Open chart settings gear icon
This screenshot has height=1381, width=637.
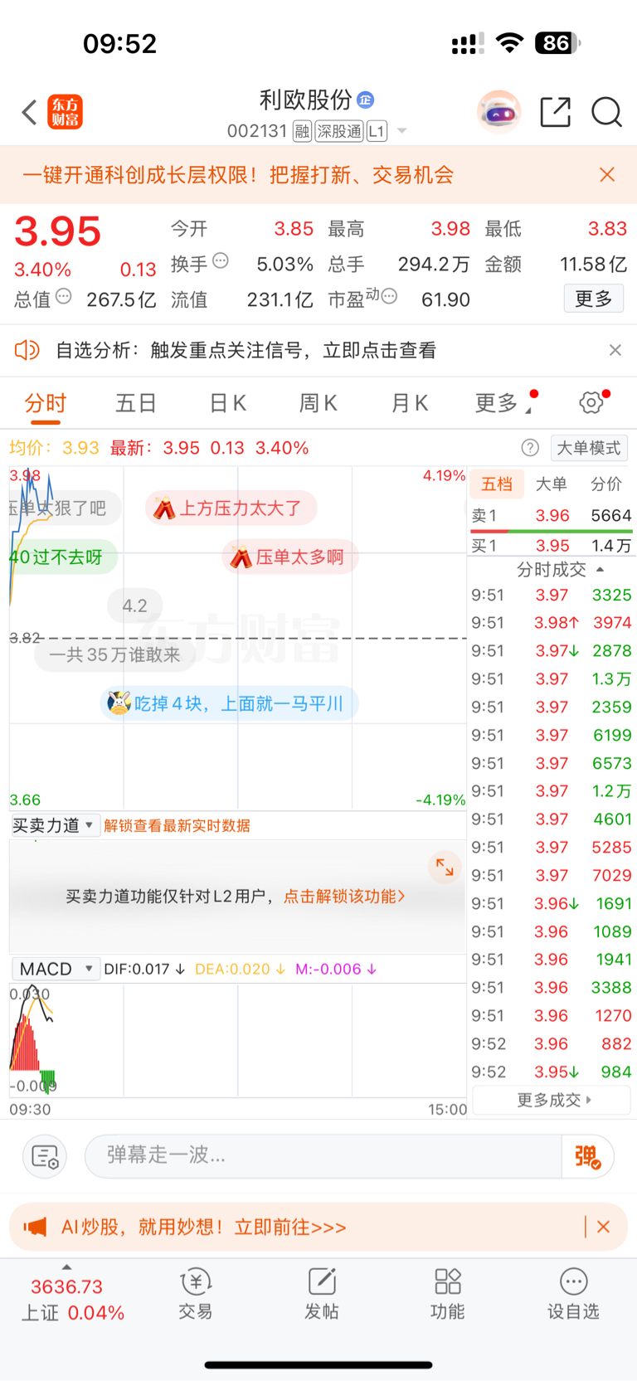tap(591, 402)
